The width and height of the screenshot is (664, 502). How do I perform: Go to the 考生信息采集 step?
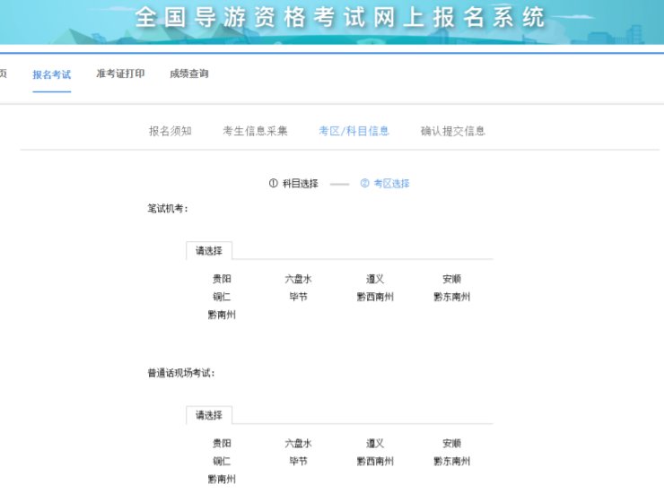coord(255,131)
